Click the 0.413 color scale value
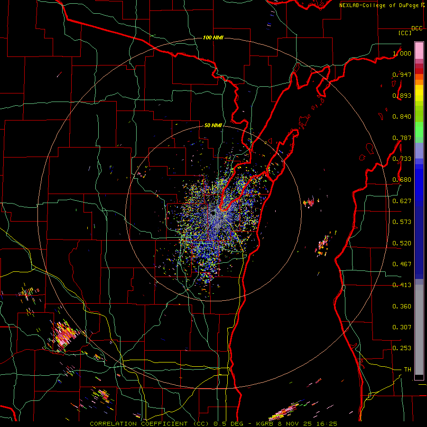Viewport: 427px width, 427px height. click(402, 285)
